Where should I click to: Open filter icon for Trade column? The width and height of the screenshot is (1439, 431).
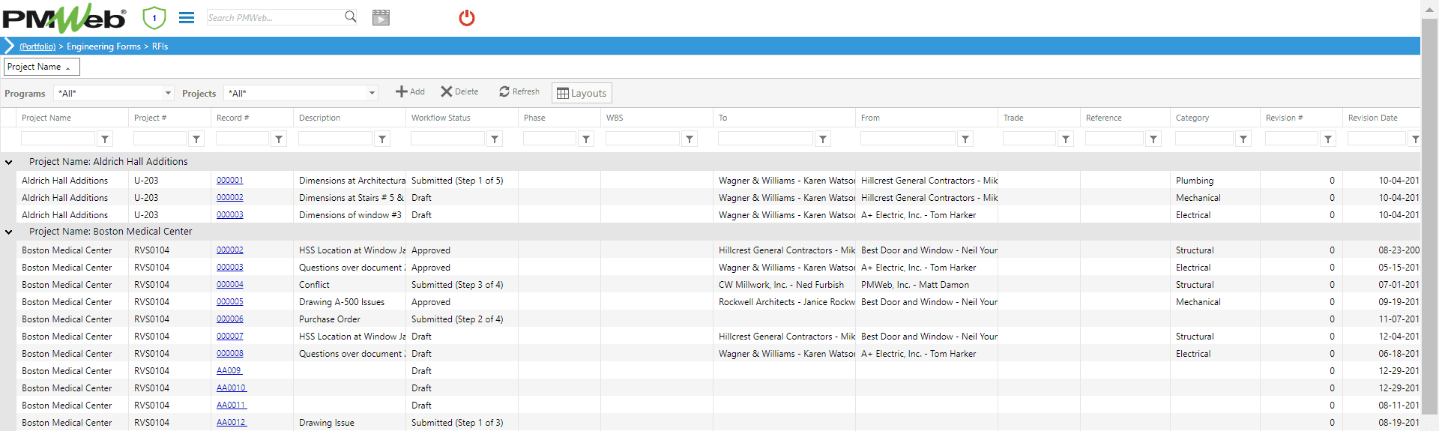click(1066, 139)
